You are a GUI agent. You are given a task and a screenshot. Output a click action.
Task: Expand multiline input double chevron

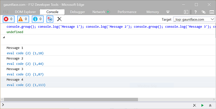coord(210,106)
